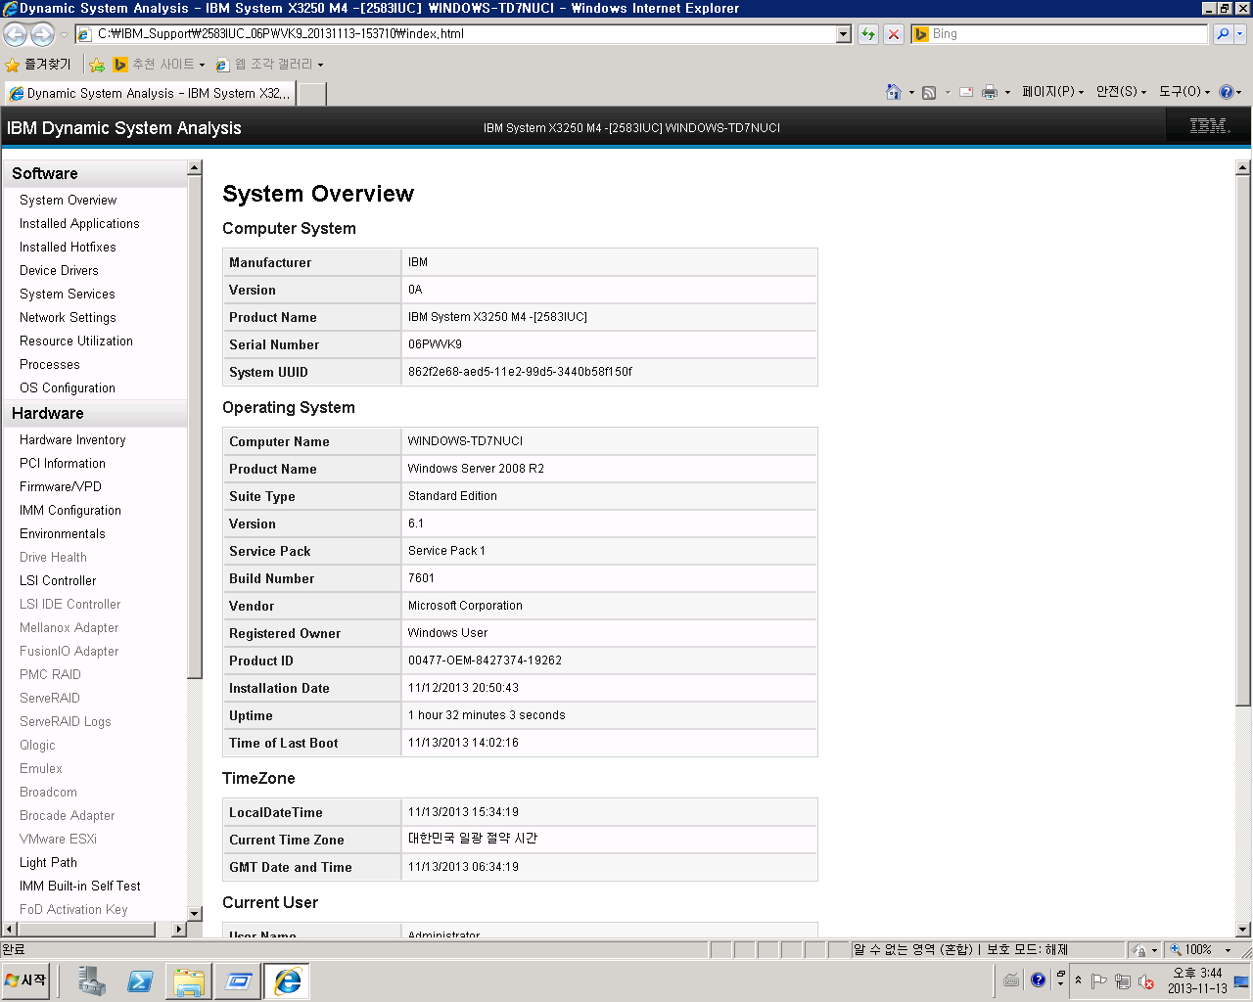Open the 도구(O) menu
1253x1002 pixels.
click(1184, 92)
